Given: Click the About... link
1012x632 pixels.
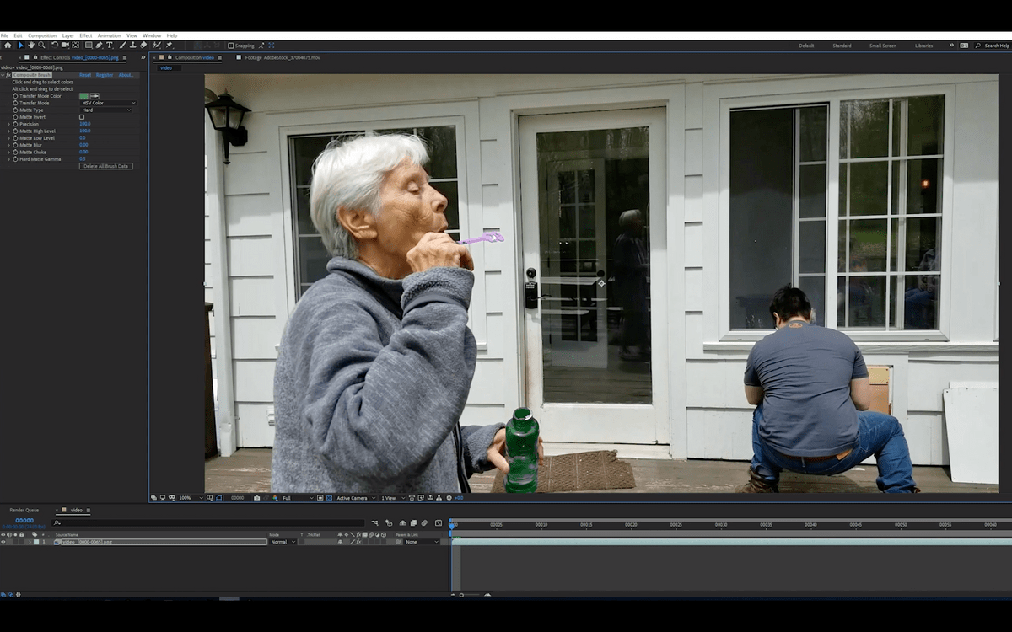Looking at the screenshot, I should click(x=126, y=75).
